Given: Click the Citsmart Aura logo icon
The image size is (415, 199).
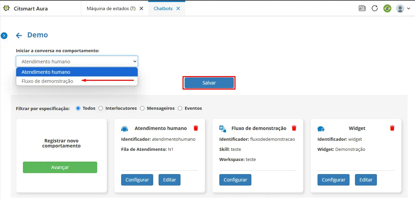Looking at the screenshot, I should tap(6, 8).
